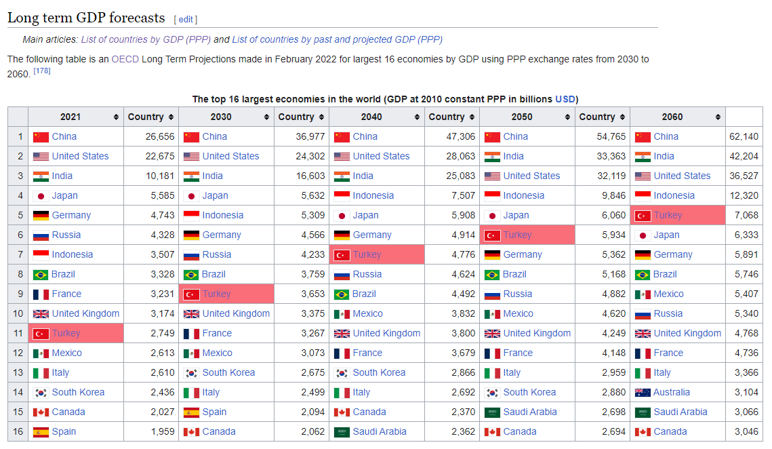
Task: Click the Brazil flag in rank 9 row
Action: [x=342, y=294]
